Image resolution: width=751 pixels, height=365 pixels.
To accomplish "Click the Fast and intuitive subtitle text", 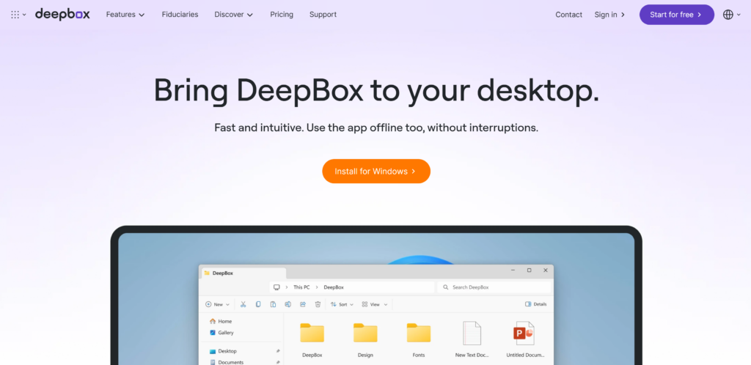I will [376, 128].
